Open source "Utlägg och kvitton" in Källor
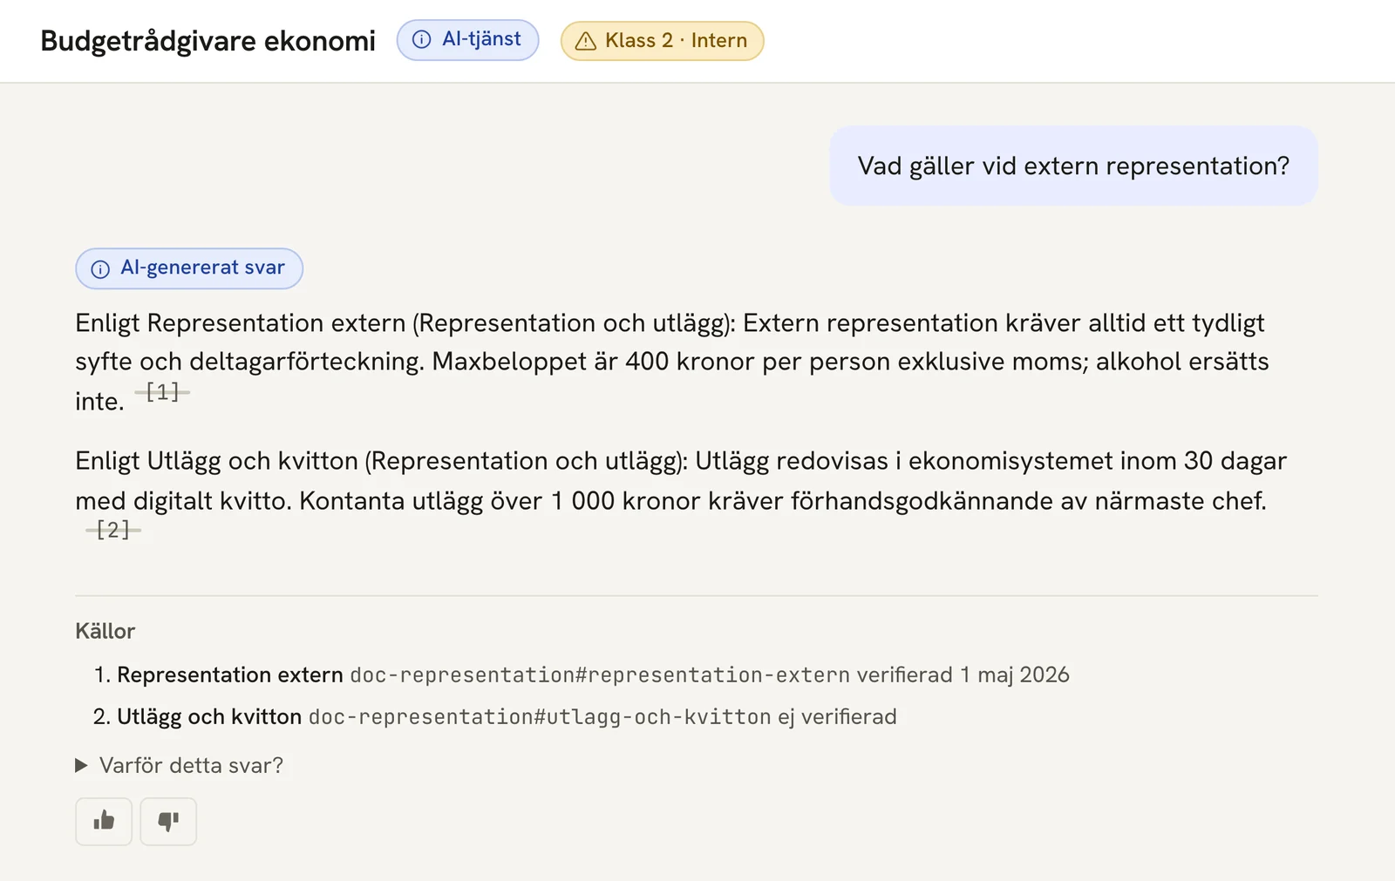This screenshot has width=1395, height=881. pos(209,716)
